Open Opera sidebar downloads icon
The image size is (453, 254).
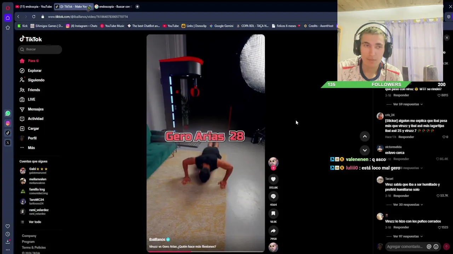click(8, 242)
